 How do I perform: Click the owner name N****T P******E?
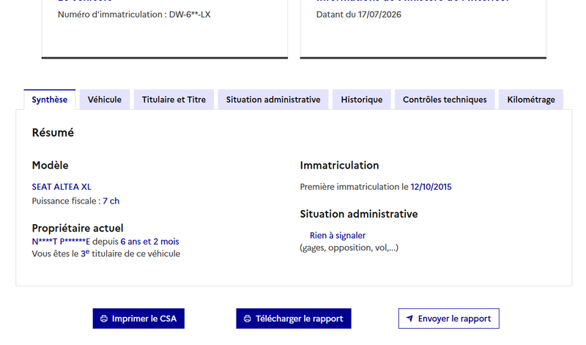click(x=61, y=242)
